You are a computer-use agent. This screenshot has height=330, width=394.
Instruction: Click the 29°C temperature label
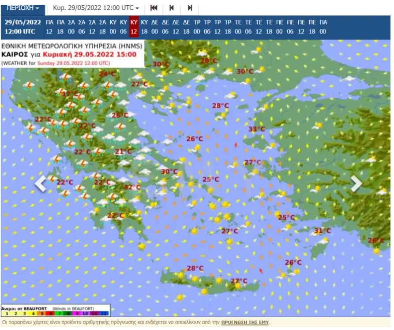point(209,60)
